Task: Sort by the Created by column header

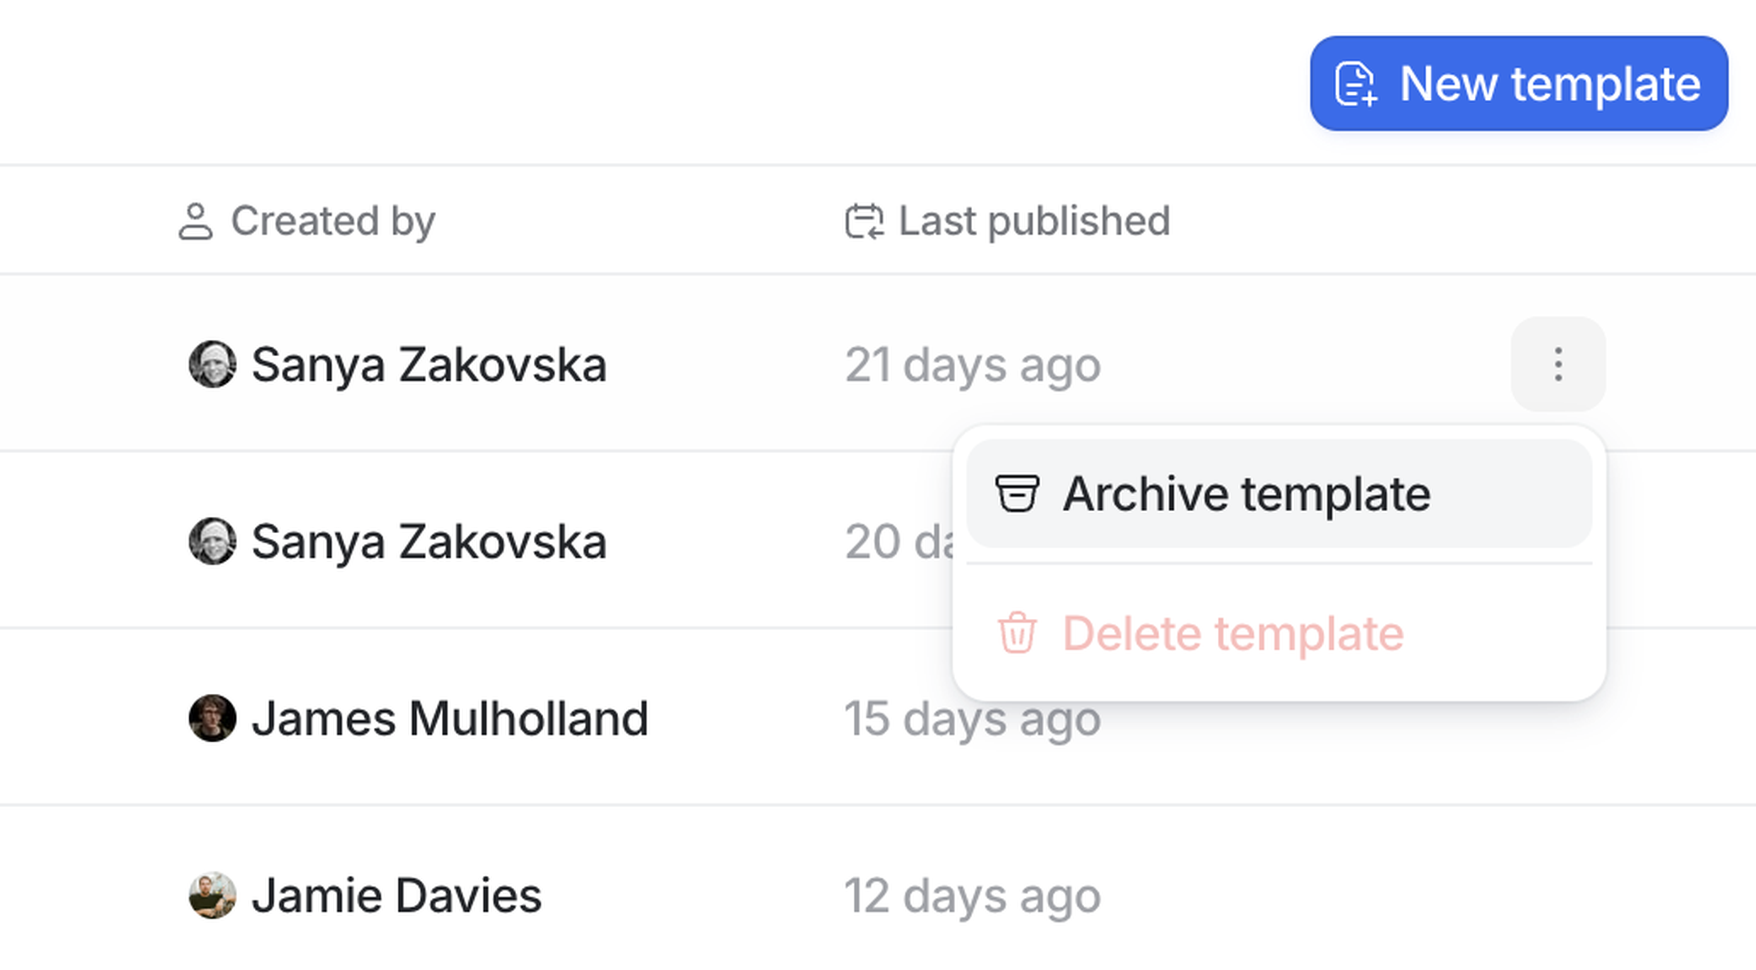Action: [x=332, y=221]
